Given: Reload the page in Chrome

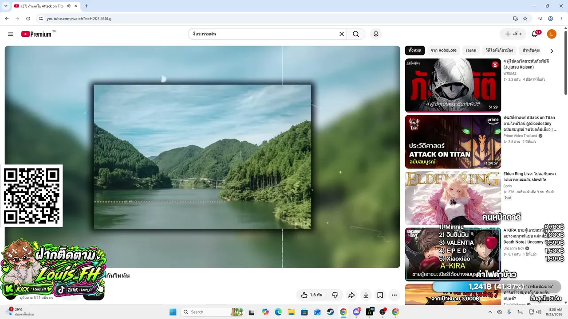Looking at the screenshot, I should tap(28, 19).
